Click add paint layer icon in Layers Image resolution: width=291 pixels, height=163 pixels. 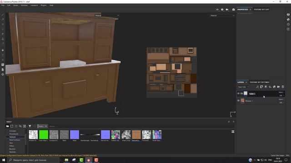[x=266, y=87]
